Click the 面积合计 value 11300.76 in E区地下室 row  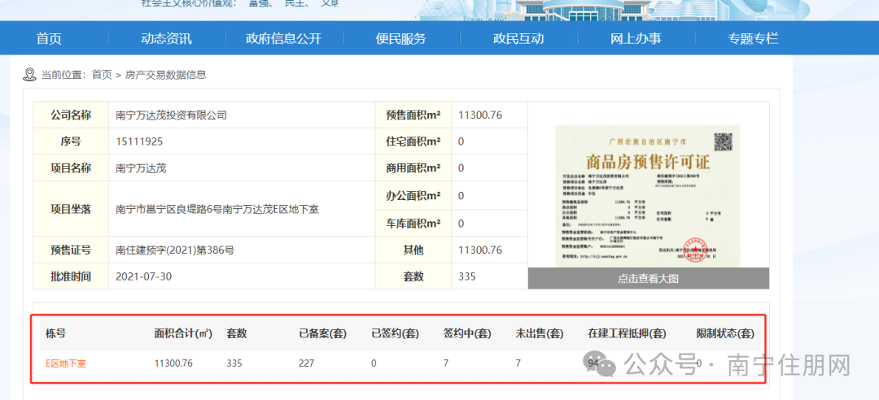173,363
